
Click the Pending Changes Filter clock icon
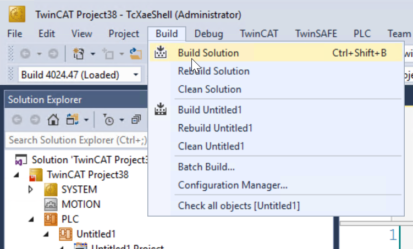[x=108, y=119]
